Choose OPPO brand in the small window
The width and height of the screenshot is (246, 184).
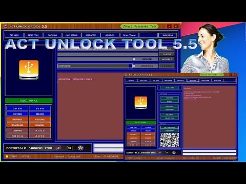(133, 127)
